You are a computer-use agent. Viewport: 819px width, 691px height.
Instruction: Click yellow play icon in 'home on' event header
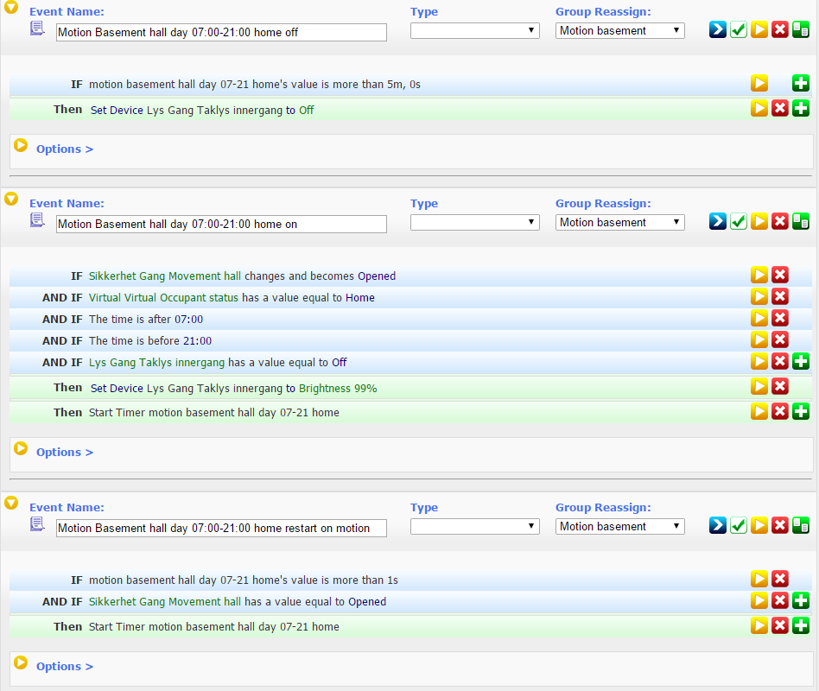pyautogui.click(x=759, y=221)
